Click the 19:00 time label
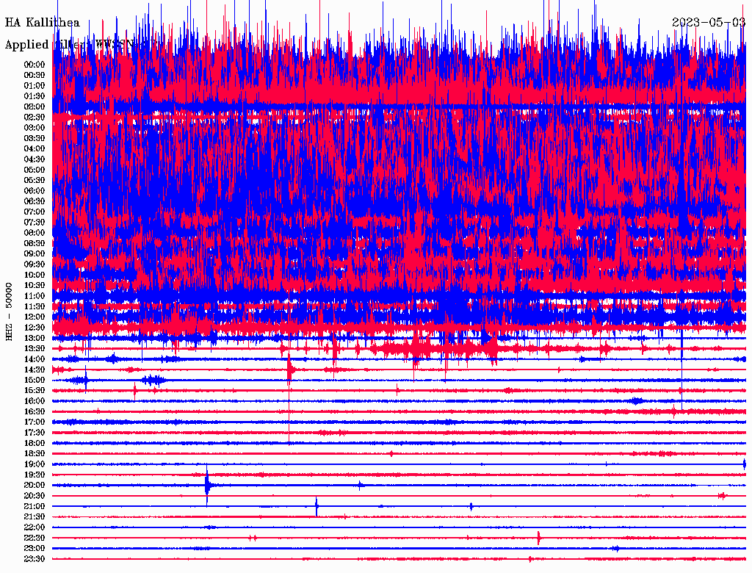Image resolution: width=752 pixels, height=573 pixels. click(35, 464)
